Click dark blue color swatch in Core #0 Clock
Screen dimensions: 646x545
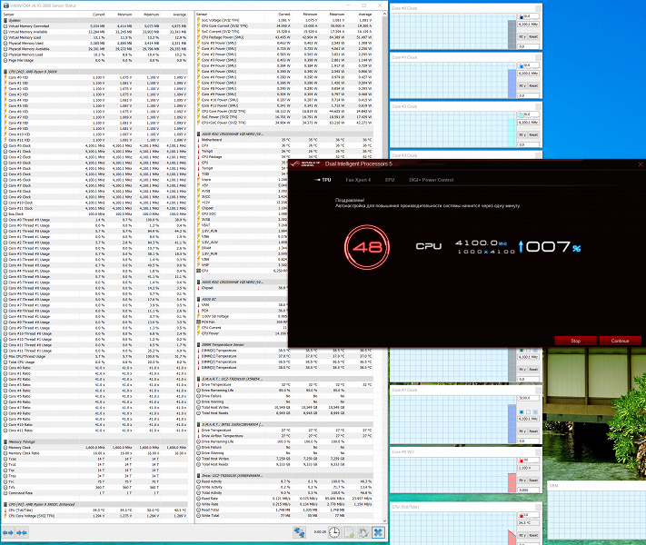point(522,17)
